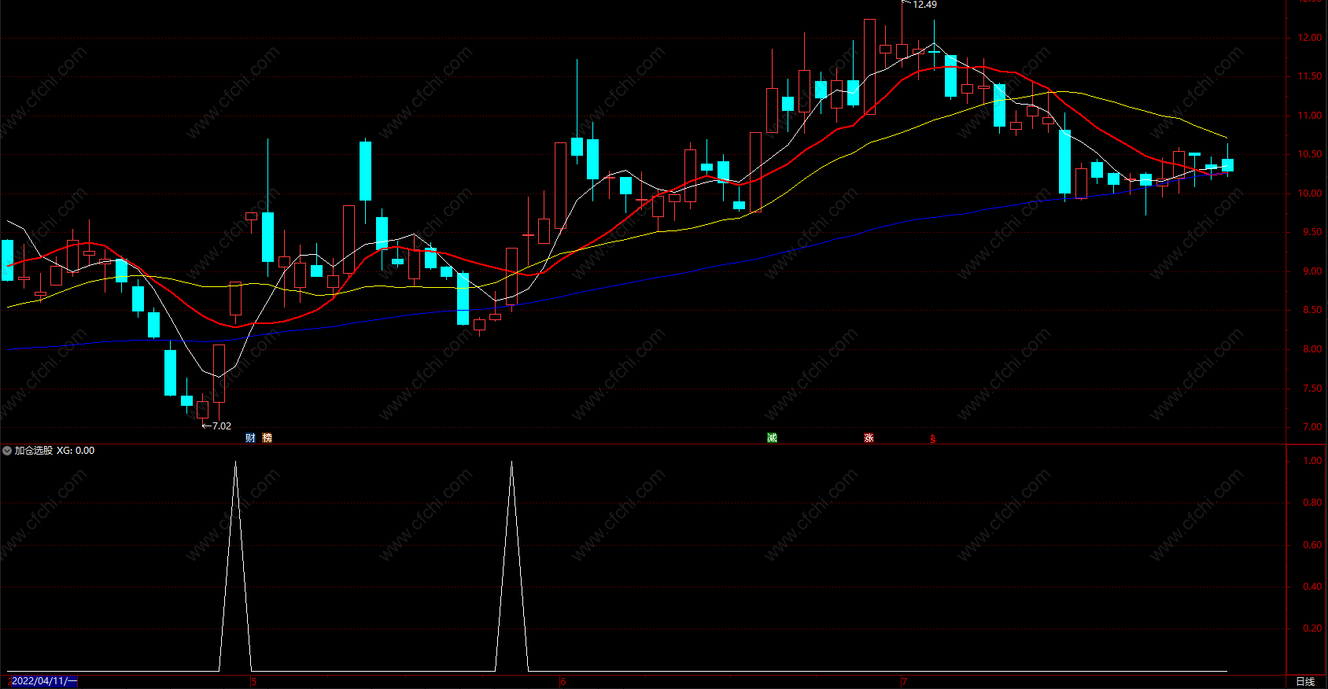This screenshot has height=689, width=1328.
Task: Click the month 7 timeline marker
Action: tap(904, 681)
